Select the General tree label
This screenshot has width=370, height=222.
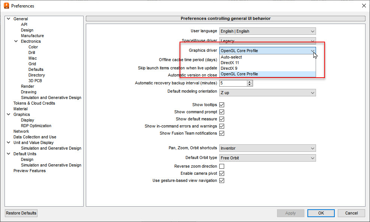21,19
